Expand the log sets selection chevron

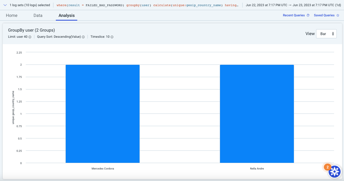point(5,5)
